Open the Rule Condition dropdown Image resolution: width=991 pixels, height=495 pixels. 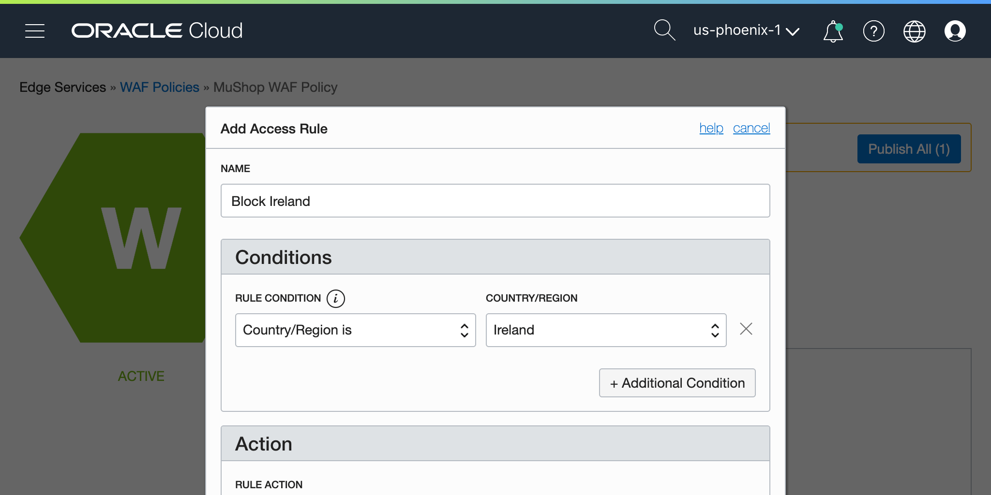(355, 330)
